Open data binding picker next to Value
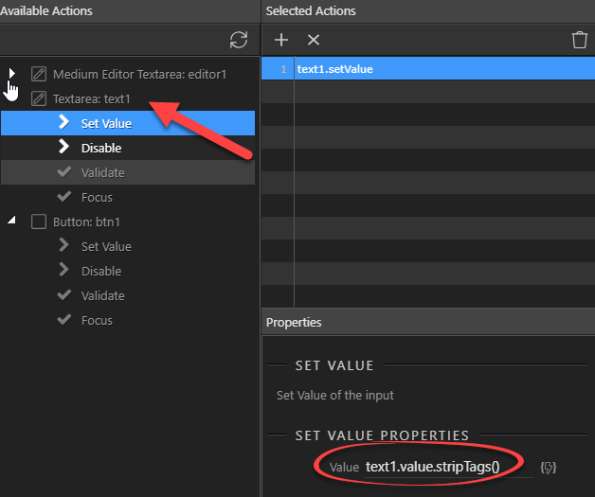Image resolution: width=595 pixels, height=497 pixels. point(548,468)
